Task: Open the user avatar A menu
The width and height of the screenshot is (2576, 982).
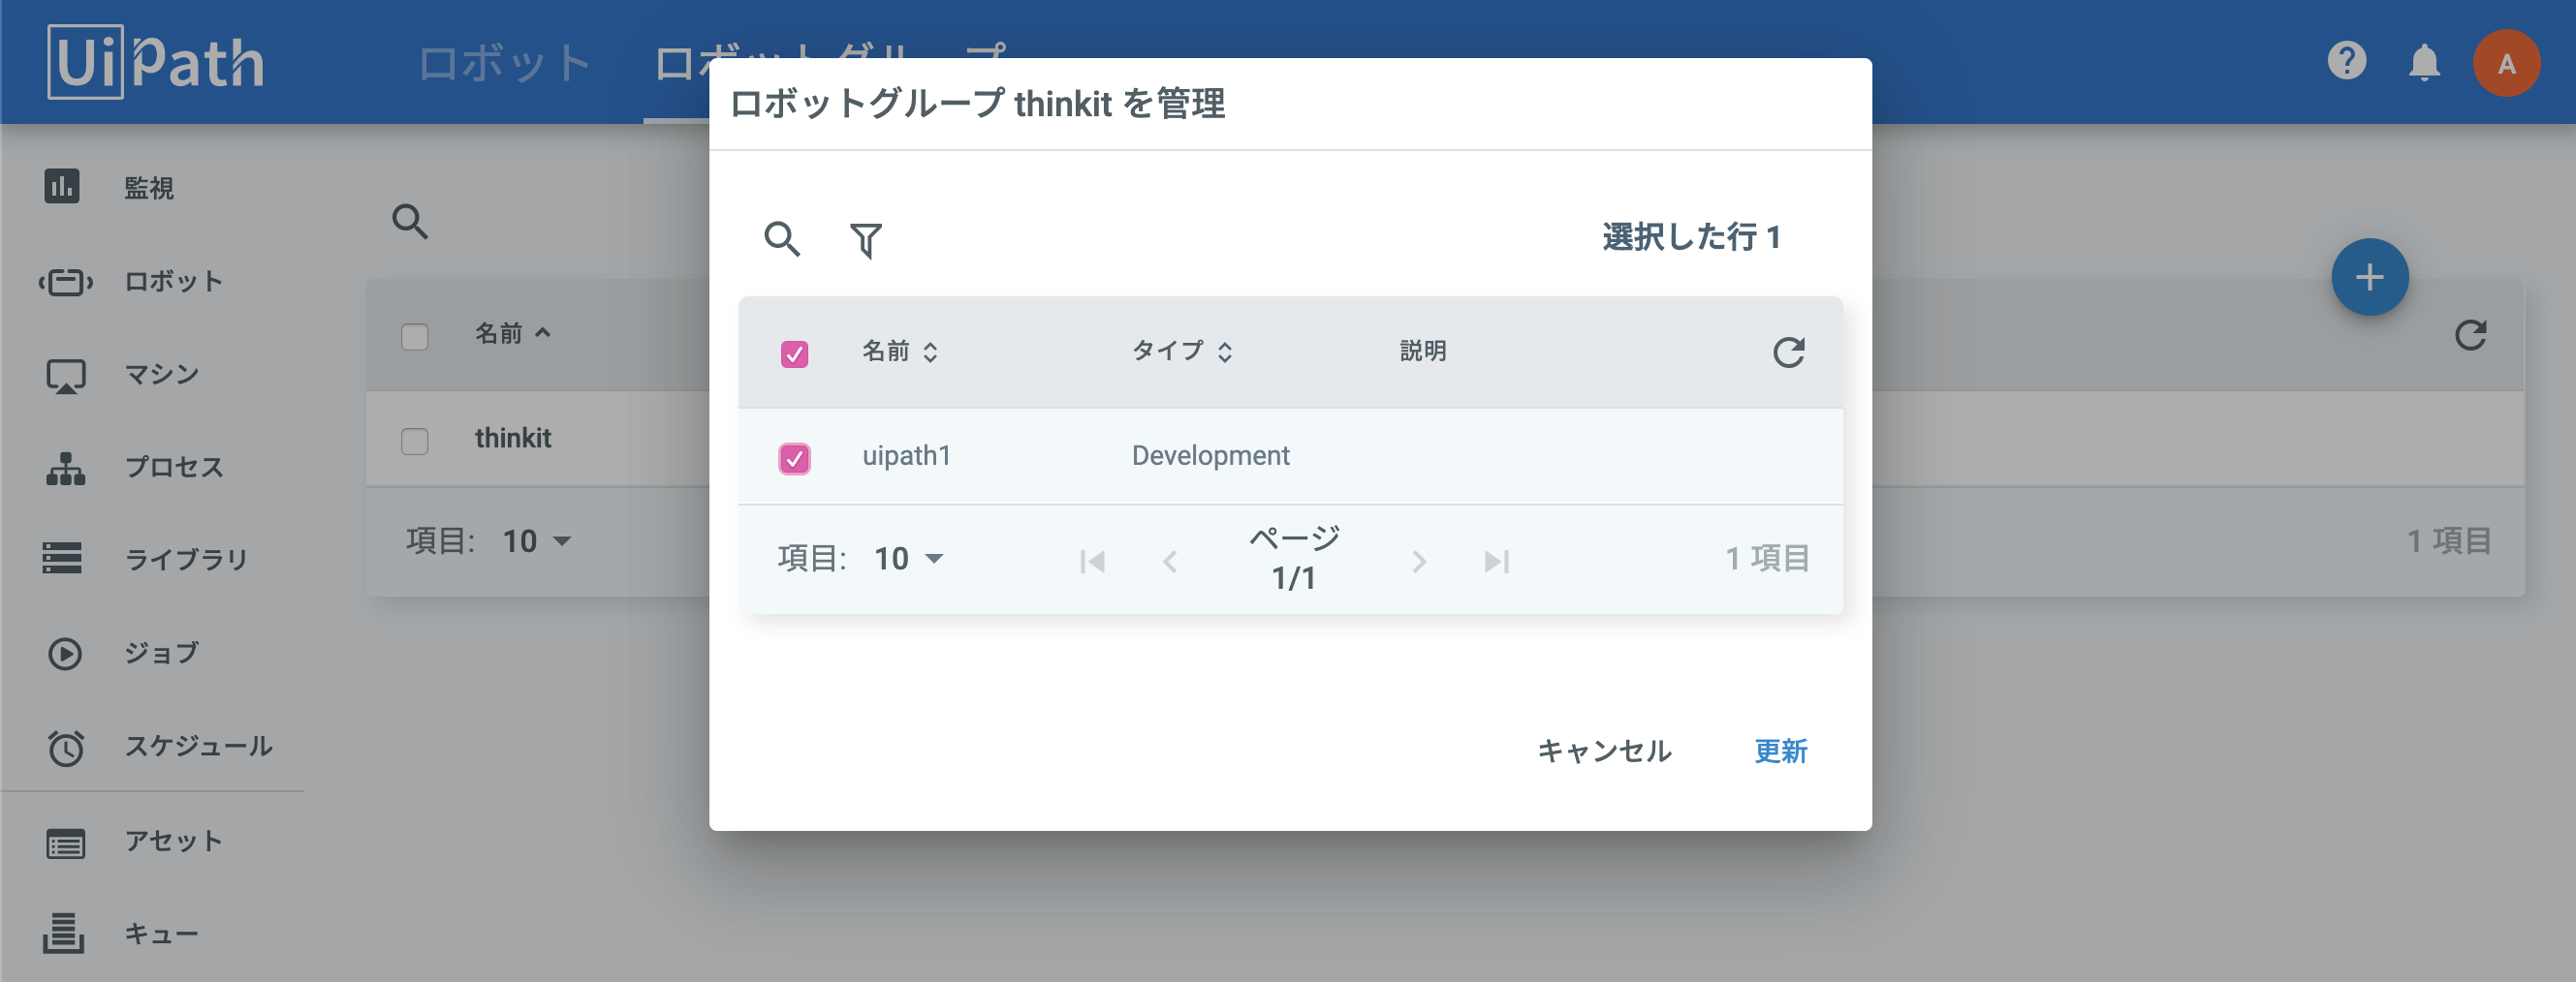Action: point(2506,63)
